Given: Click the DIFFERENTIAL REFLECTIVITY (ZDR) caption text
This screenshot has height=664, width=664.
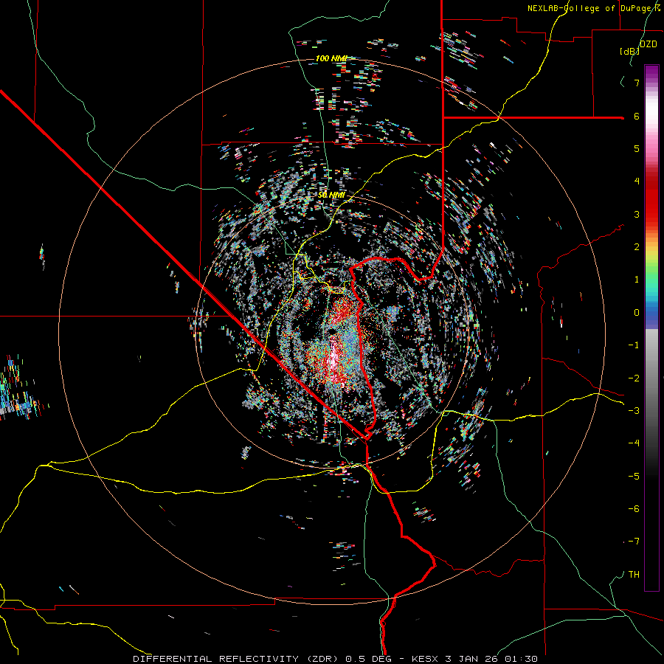Looking at the screenshot, I should pos(237,659).
